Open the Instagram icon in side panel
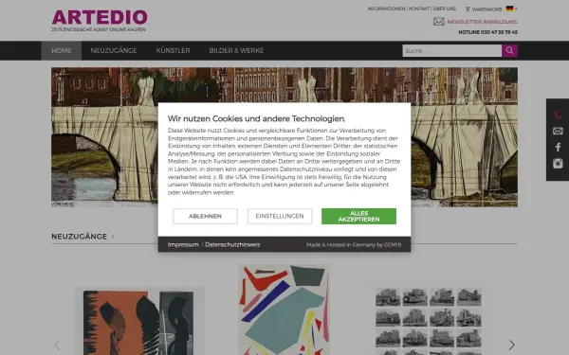The width and height of the screenshot is (569, 355). tap(558, 163)
